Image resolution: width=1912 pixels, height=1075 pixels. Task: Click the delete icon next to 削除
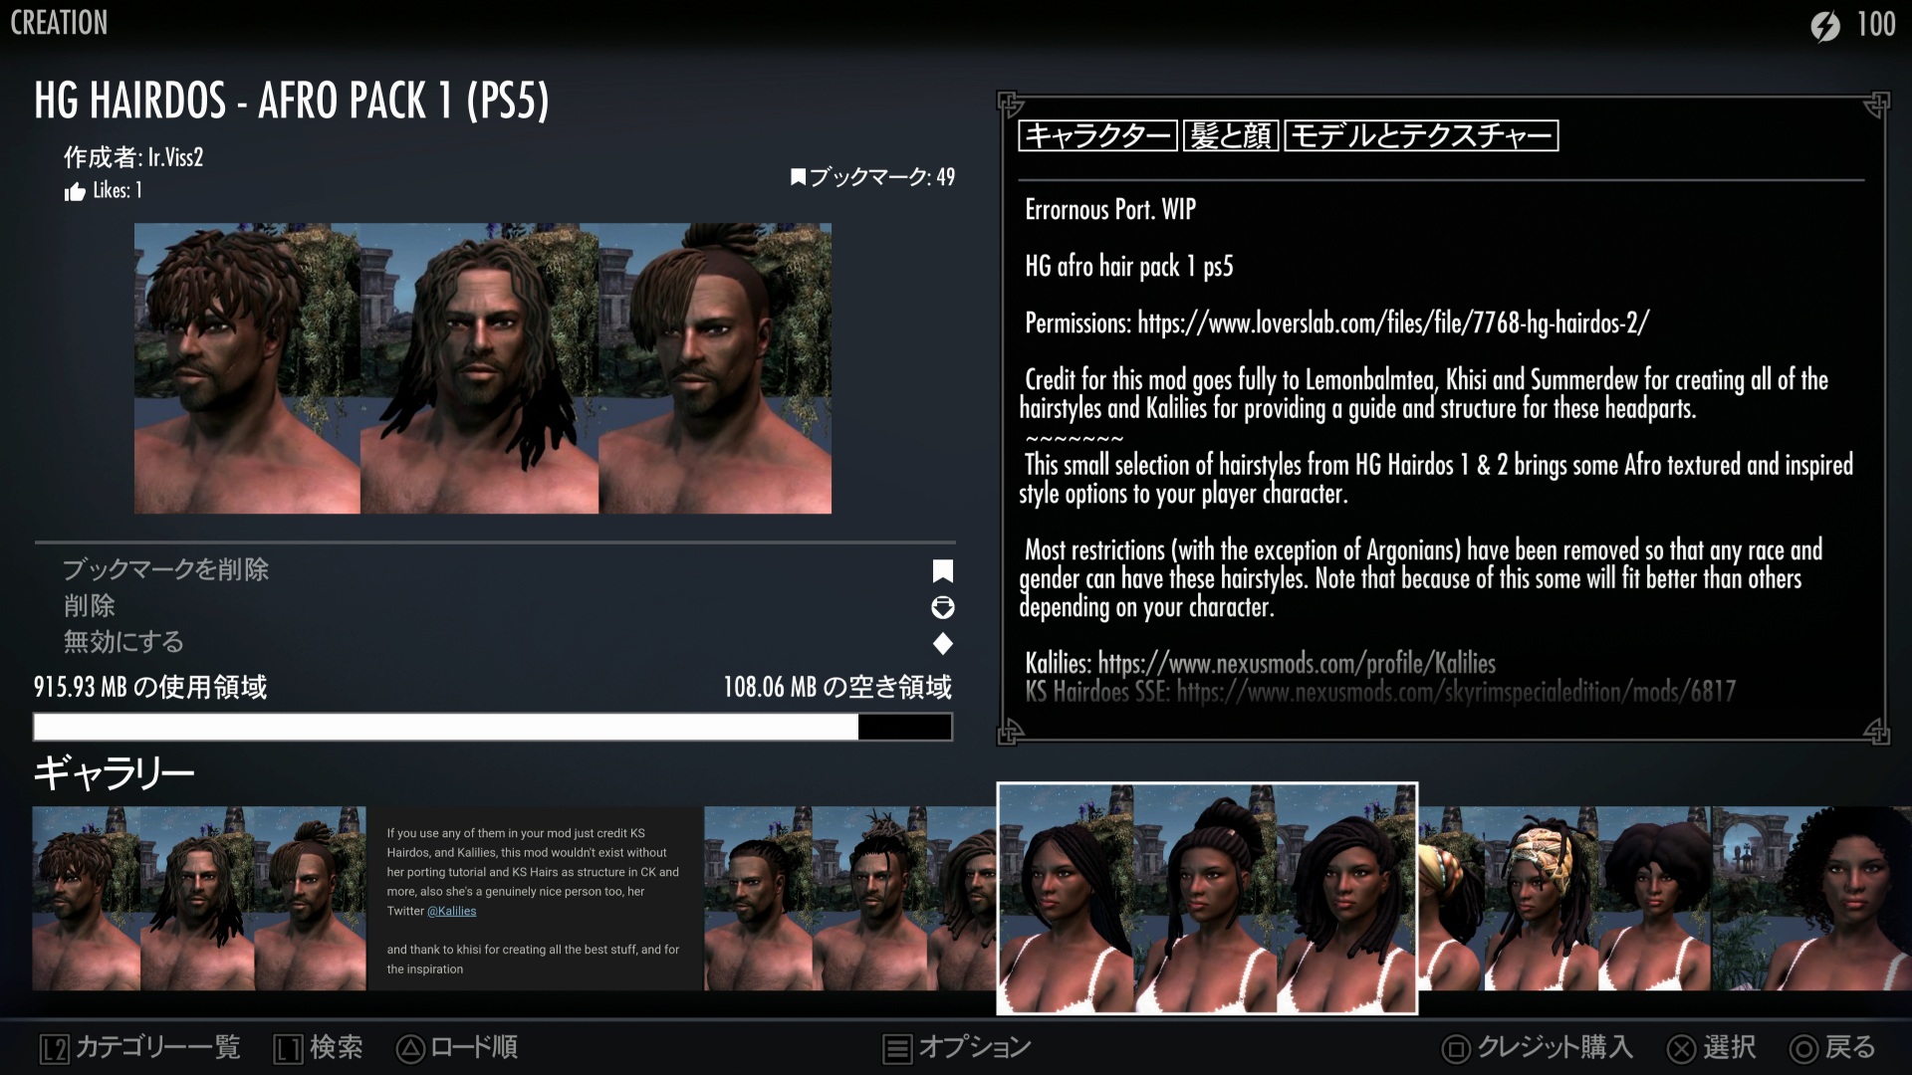point(942,607)
